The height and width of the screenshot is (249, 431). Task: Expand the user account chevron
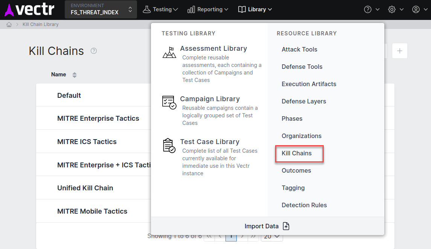(426, 9)
